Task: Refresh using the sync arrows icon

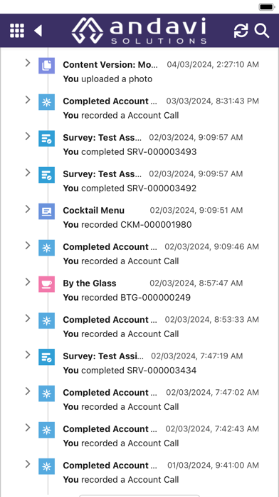Action: pos(241,31)
